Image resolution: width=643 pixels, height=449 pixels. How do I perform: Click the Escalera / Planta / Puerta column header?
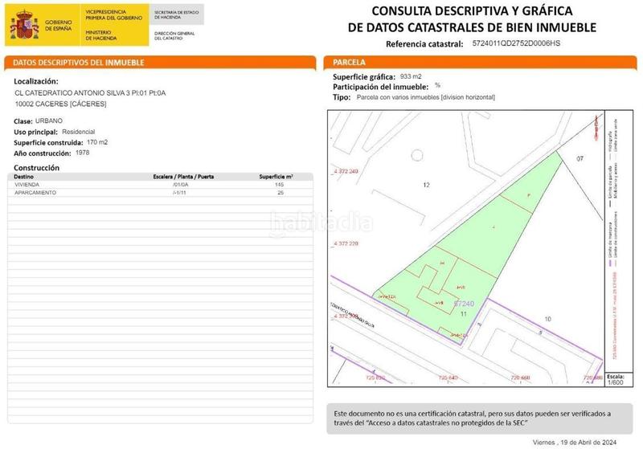[x=183, y=176]
